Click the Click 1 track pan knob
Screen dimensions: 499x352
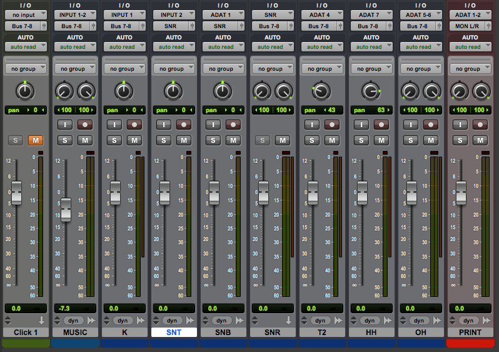[x=24, y=92]
